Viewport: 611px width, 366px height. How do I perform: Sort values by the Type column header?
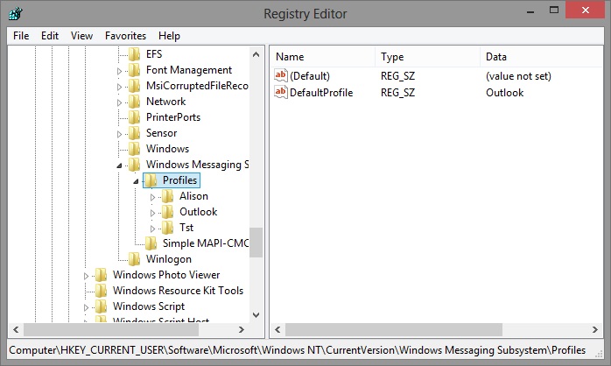[427, 57]
